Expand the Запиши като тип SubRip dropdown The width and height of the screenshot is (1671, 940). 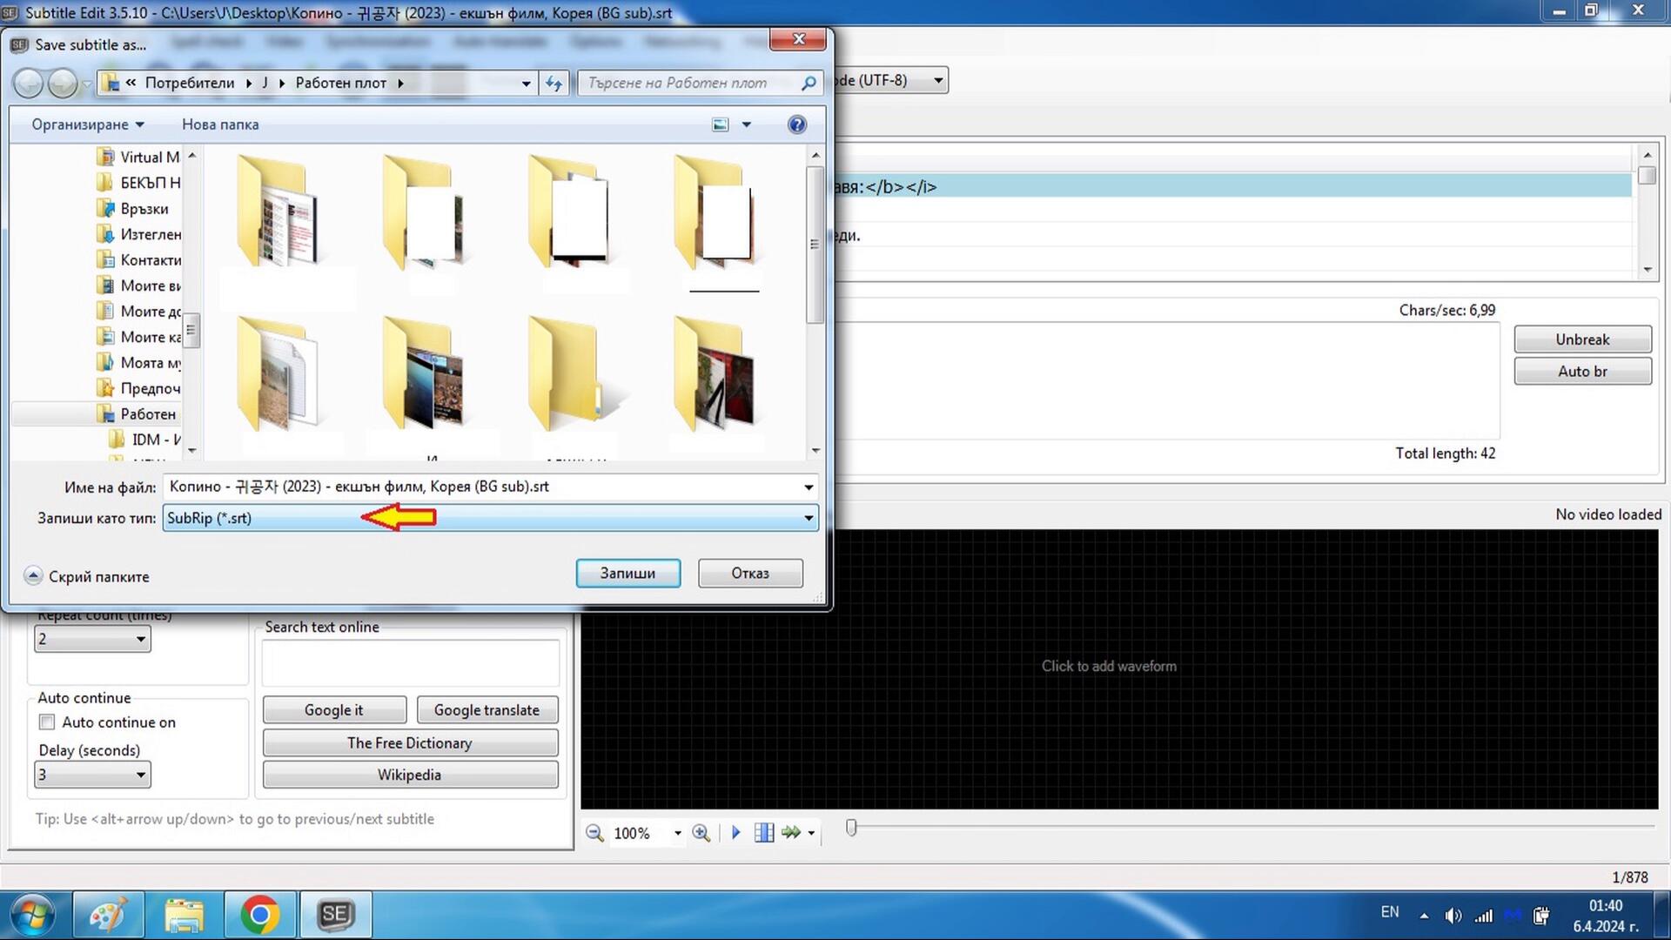[809, 518]
